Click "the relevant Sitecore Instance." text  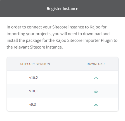coord(35,47)
